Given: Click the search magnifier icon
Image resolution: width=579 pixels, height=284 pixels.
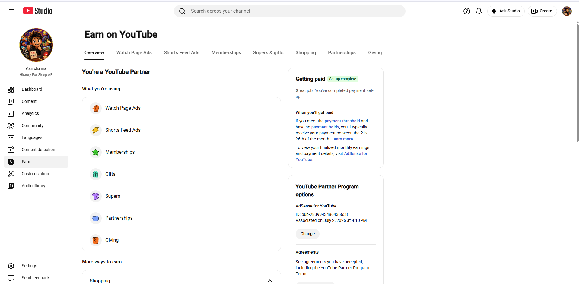Looking at the screenshot, I should [182, 11].
